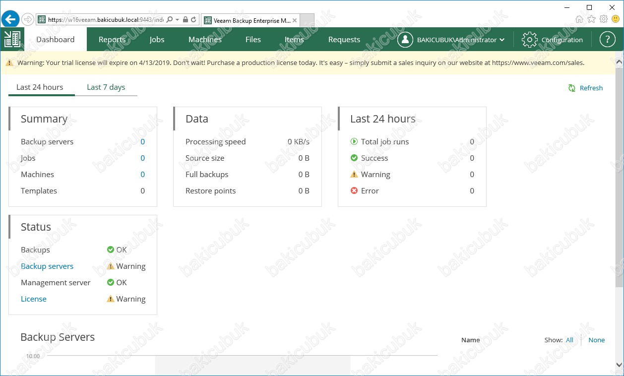Click the Management server label in Status
624x376 pixels.
[56, 282]
